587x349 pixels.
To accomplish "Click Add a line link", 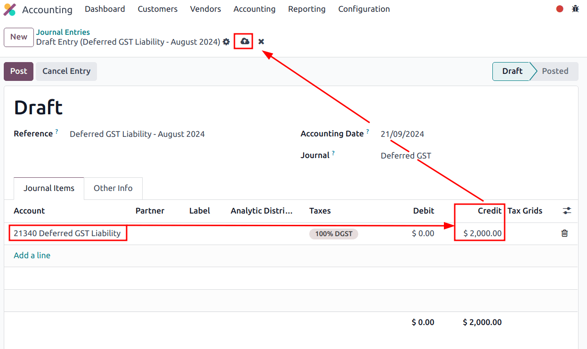I will click(32, 255).
